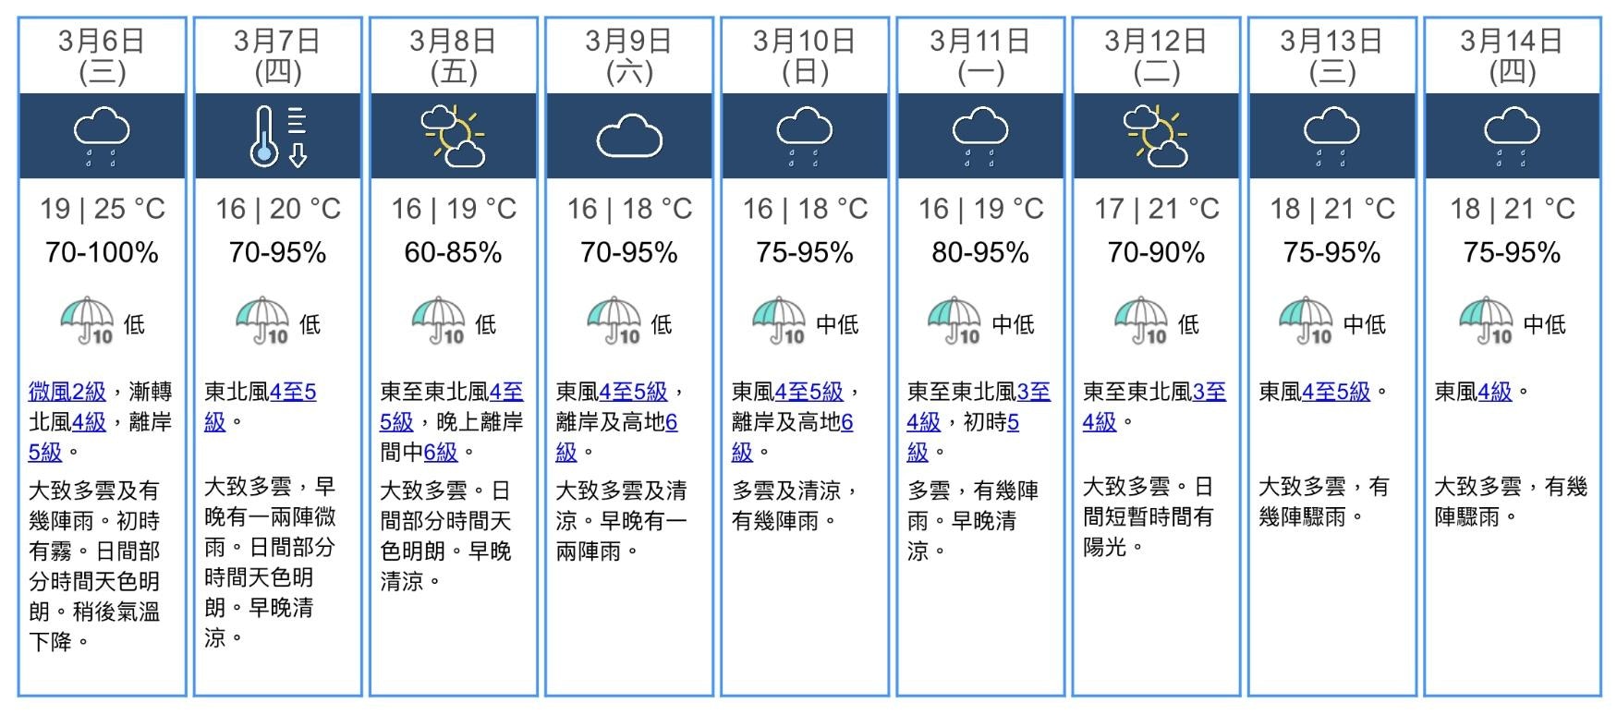
Task: Open the 3至4級 wind link for March 12
Action: 1155,406
